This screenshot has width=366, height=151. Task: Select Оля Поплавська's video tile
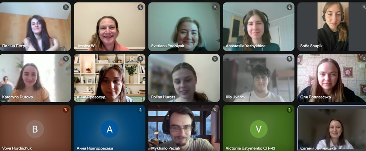click(x=332, y=78)
